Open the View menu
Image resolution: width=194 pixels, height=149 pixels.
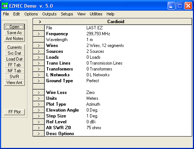tap(81, 14)
